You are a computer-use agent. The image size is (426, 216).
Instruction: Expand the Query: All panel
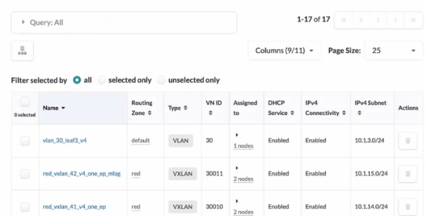124,22
